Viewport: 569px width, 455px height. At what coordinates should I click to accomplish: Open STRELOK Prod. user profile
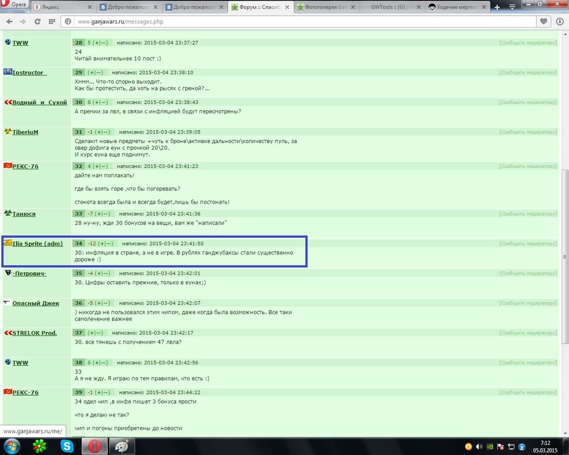tap(34, 333)
